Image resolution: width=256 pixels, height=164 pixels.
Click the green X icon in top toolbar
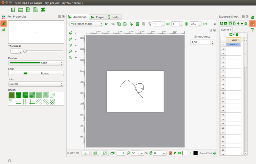click(43, 10)
